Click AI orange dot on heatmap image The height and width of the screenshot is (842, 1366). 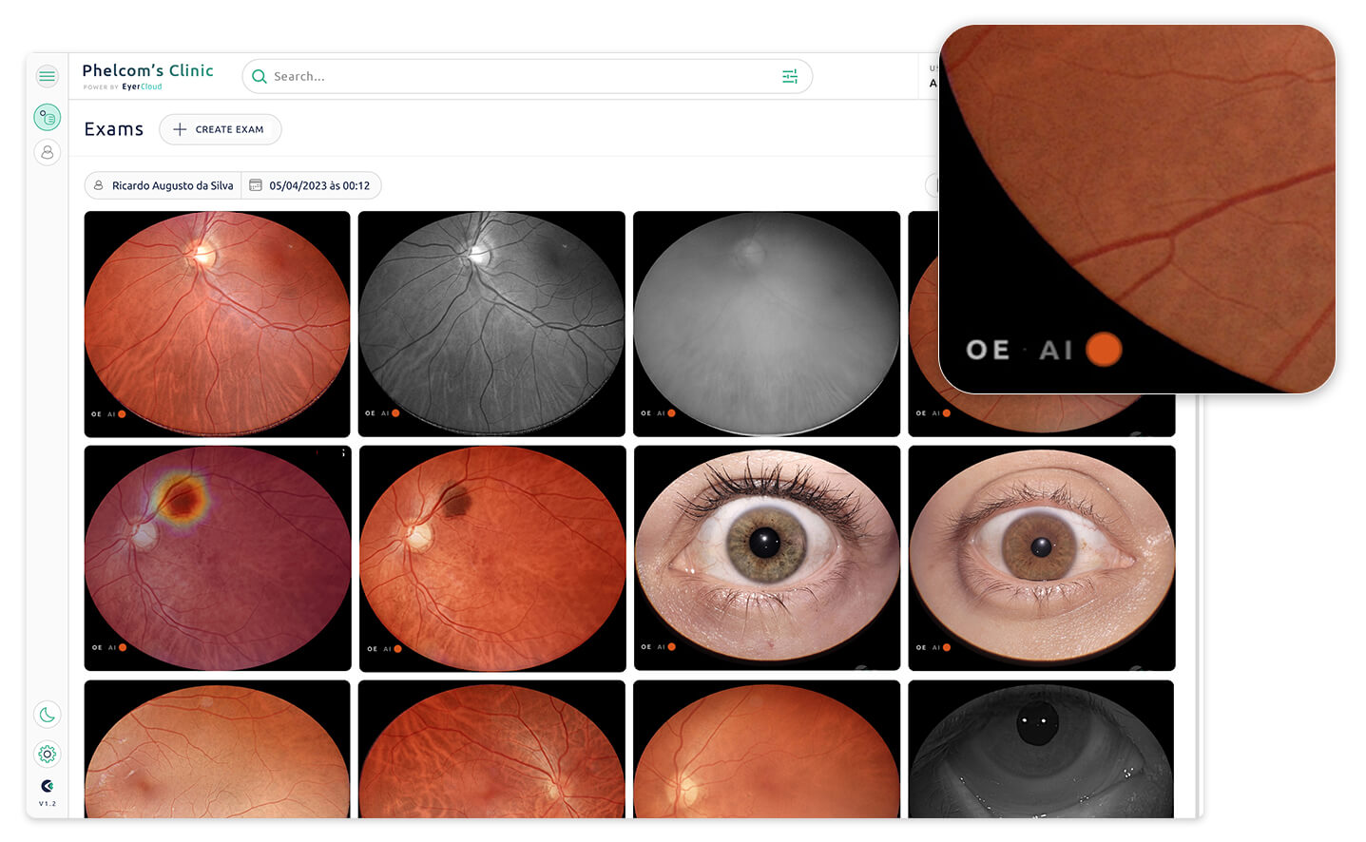coord(123,647)
